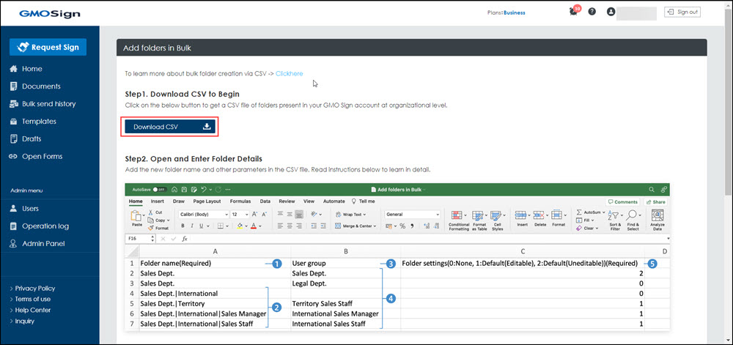Open the font size 12 dropdown
The image size is (733, 345).
[240, 215]
